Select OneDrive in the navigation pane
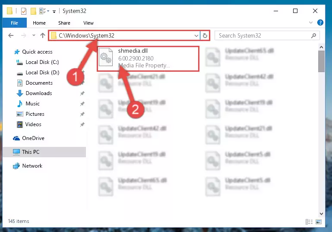Screen dimensions: 332x232 (33, 138)
